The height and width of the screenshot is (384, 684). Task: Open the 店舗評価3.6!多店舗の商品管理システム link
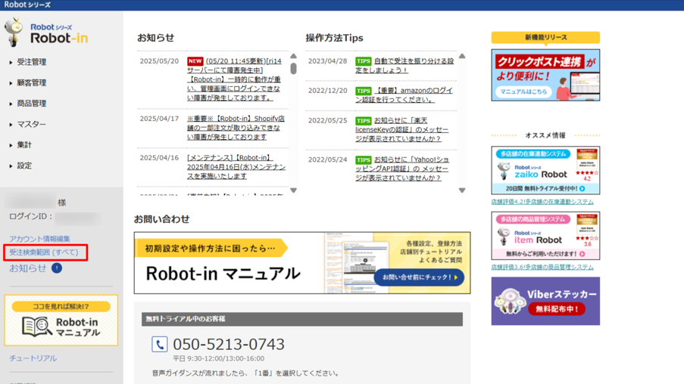[x=542, y=267]
